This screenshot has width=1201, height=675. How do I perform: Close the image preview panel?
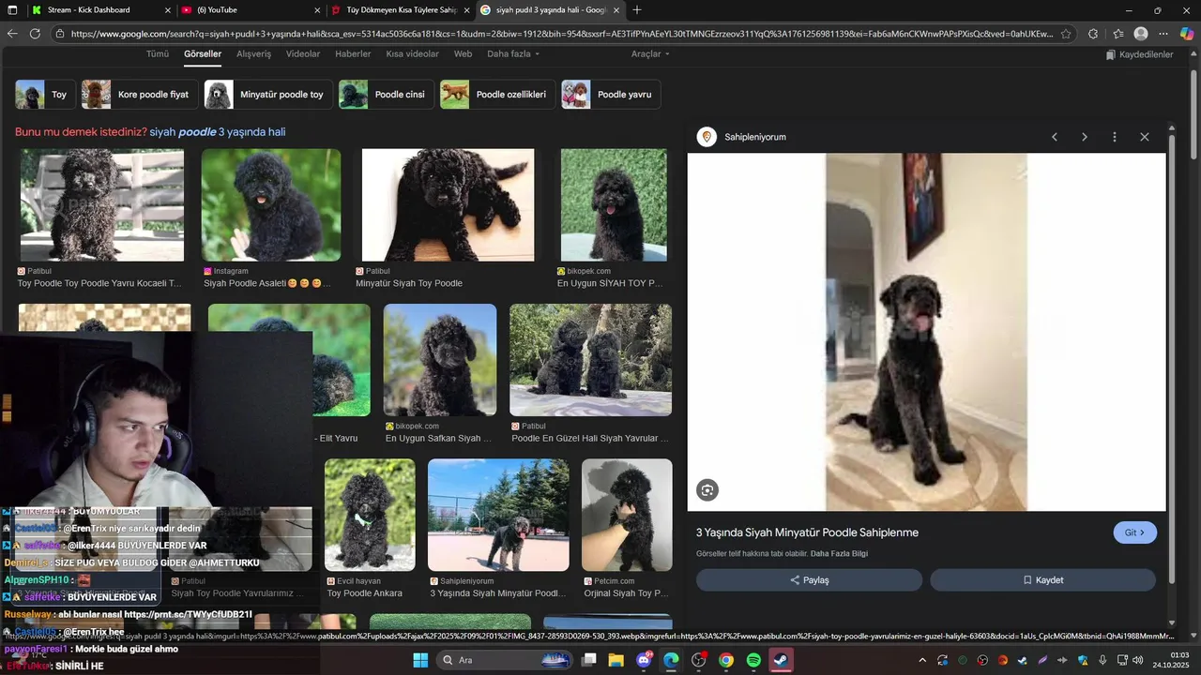1145,137
